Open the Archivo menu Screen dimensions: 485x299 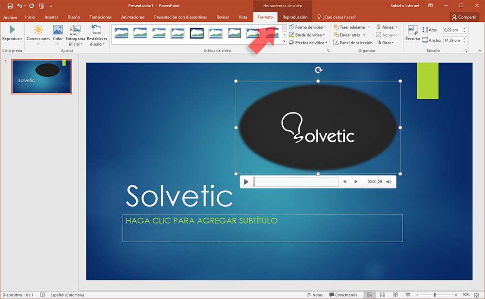coord(10,17)
